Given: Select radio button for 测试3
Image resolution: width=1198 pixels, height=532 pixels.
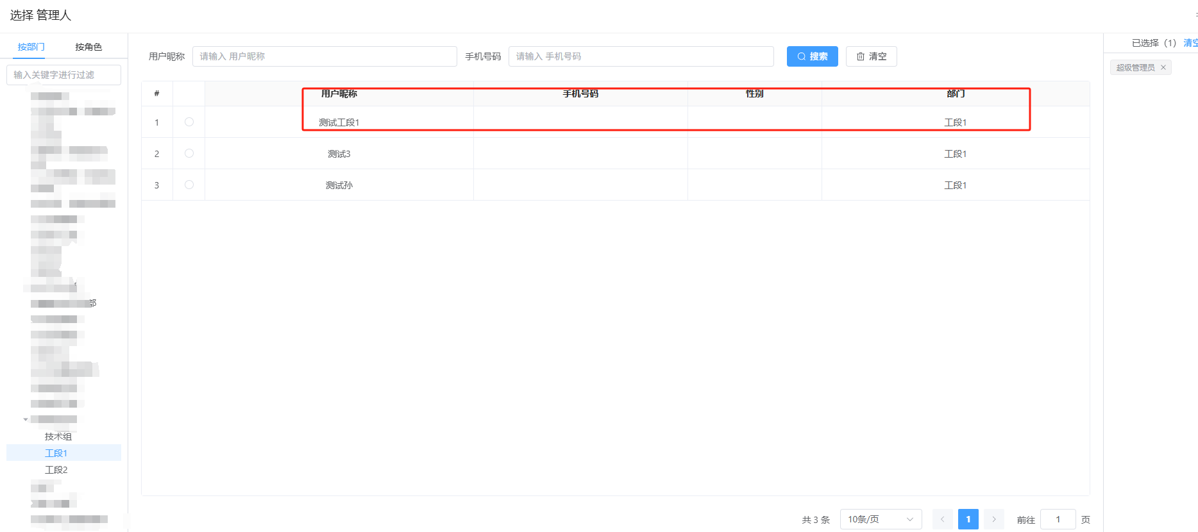Looking at the screenshot, I should pos(189,153).
